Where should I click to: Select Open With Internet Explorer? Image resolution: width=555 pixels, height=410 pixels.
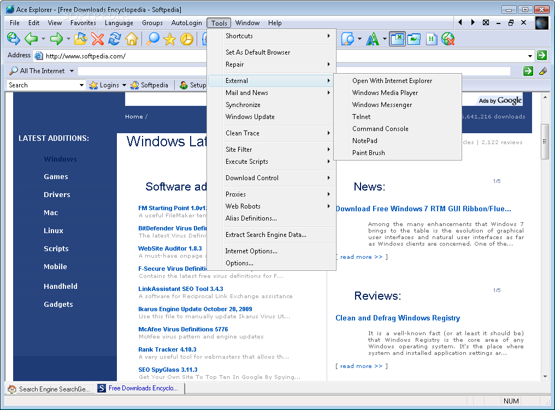coord(398,81)
